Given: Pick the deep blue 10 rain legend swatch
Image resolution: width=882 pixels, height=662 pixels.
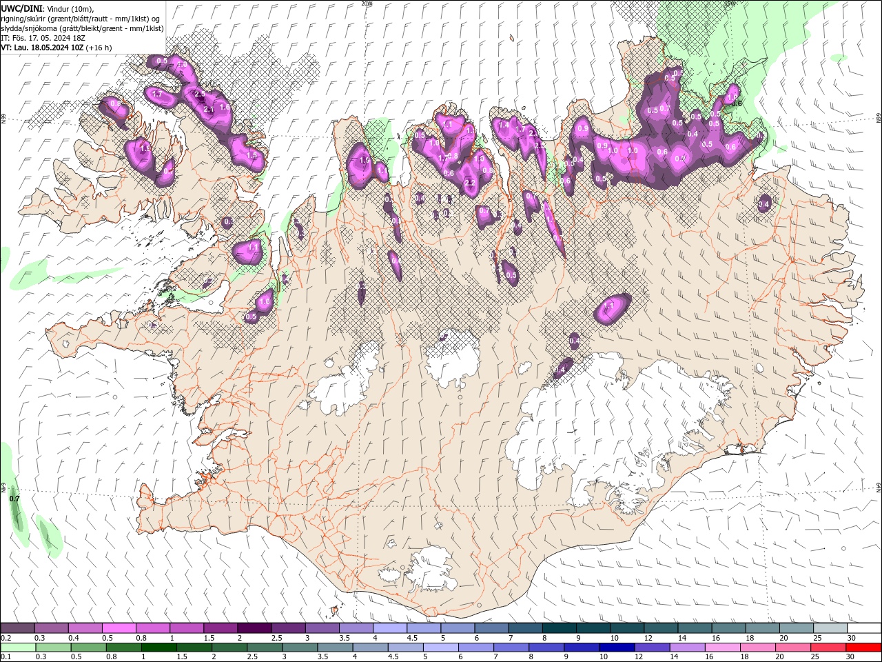Looking at the screenshot, I should [617, 648].
